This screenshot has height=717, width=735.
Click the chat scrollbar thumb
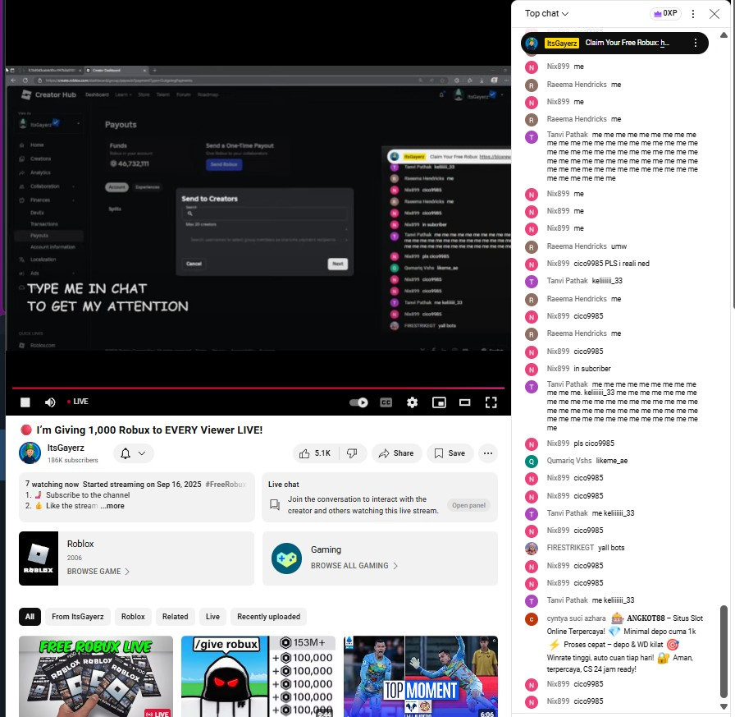click(724, 652)
